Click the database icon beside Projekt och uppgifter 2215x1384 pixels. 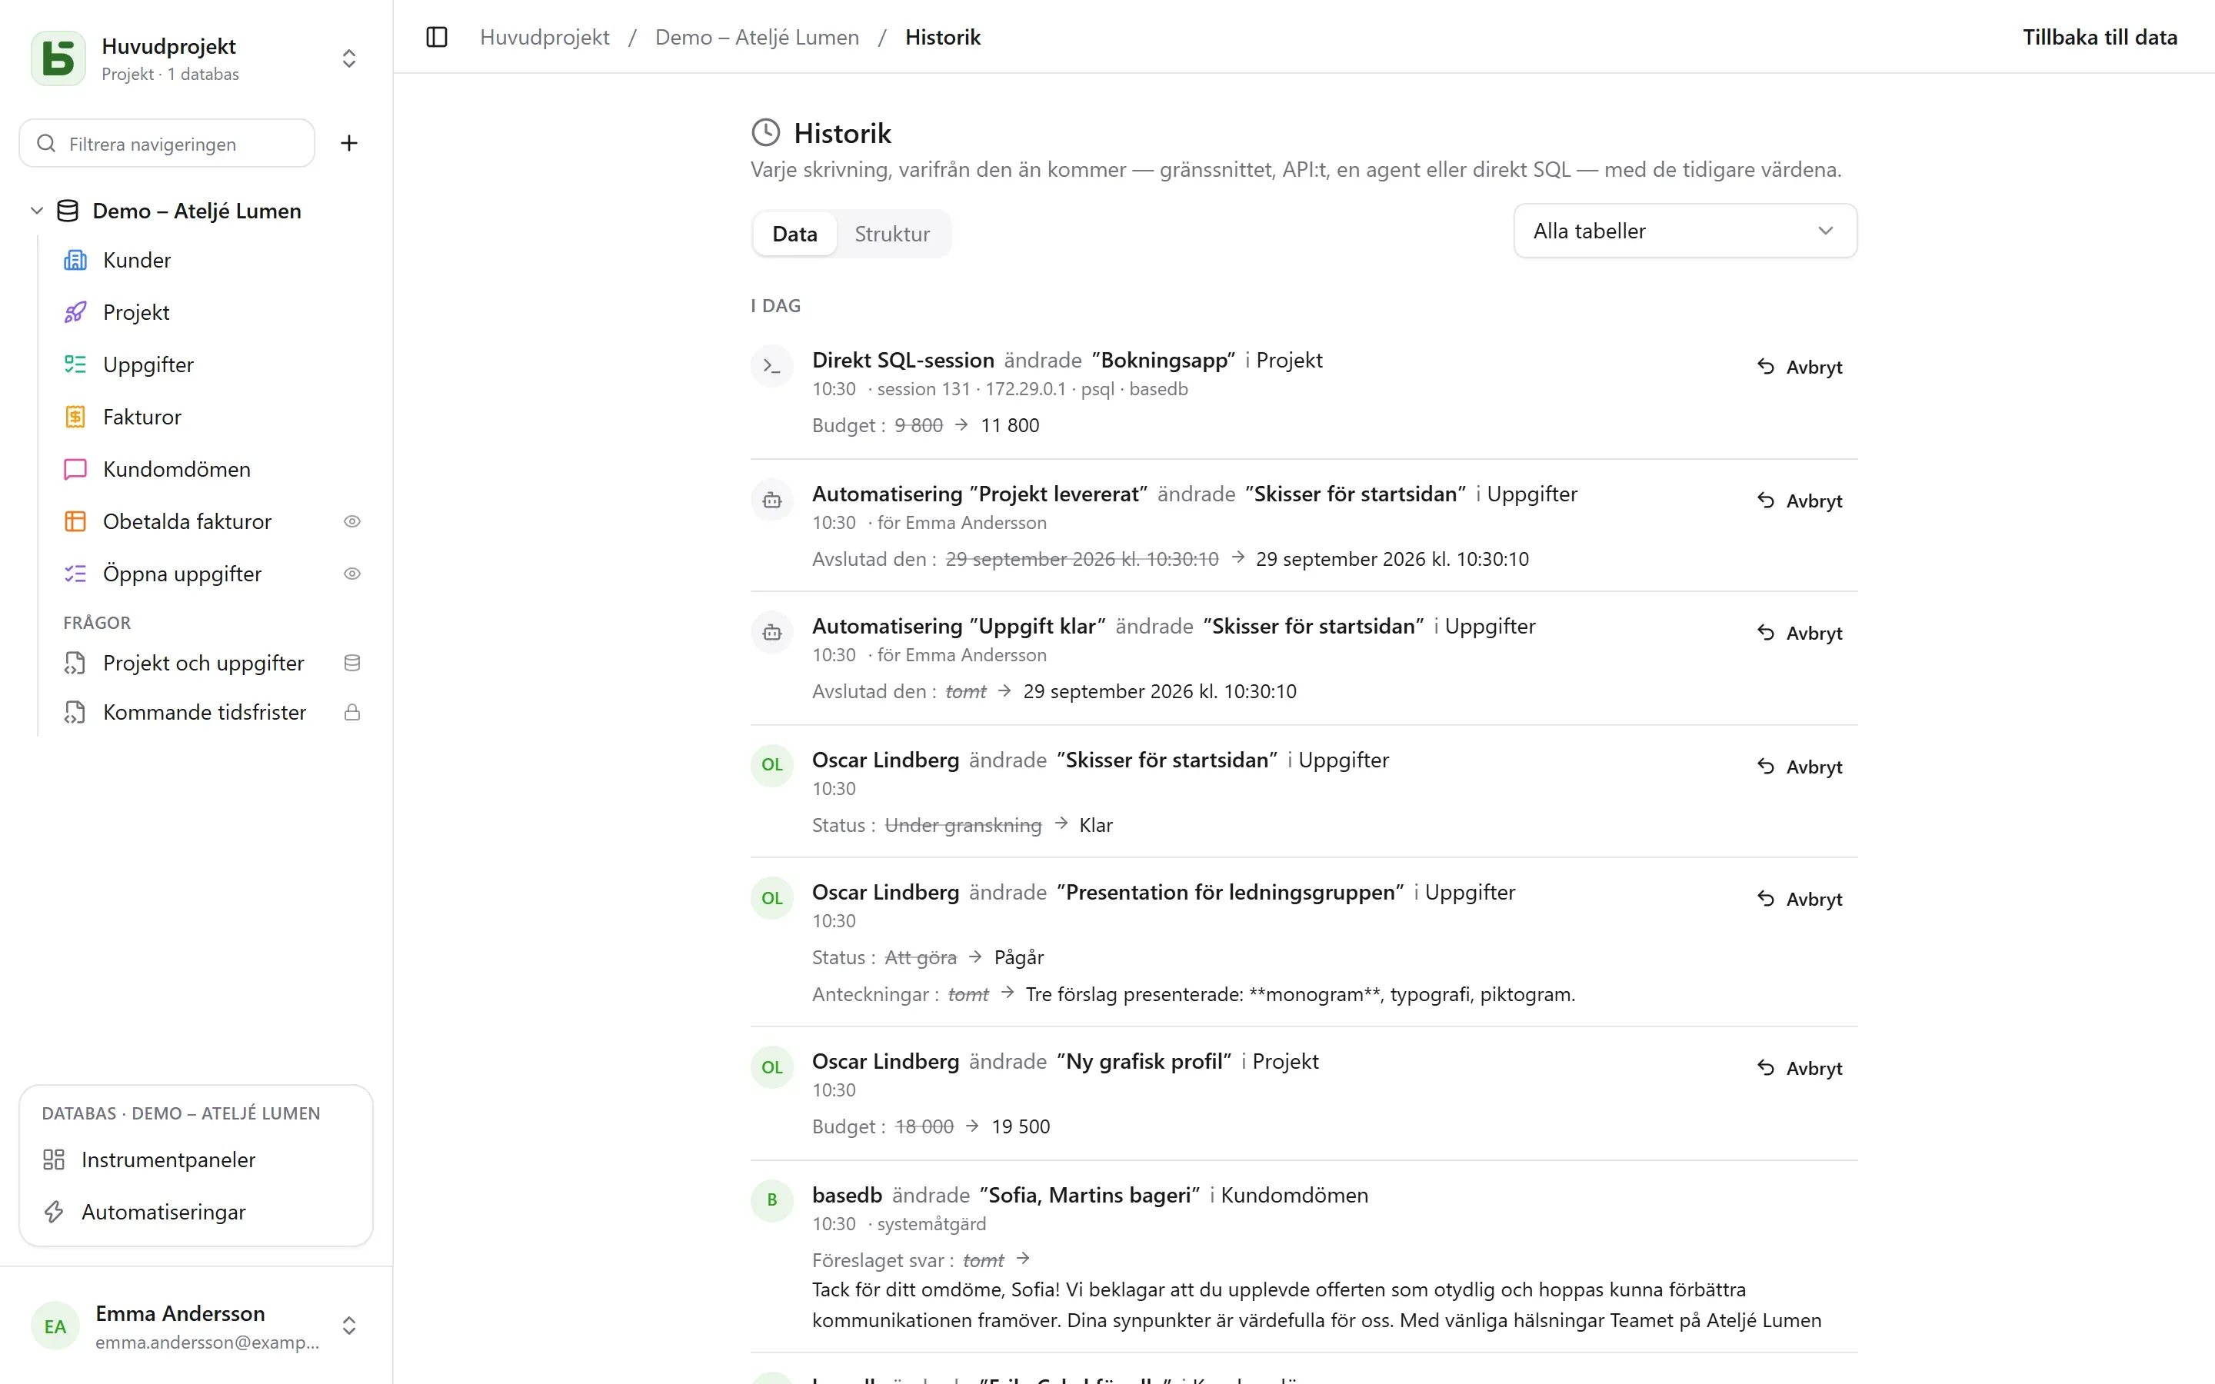click(351, 663)
